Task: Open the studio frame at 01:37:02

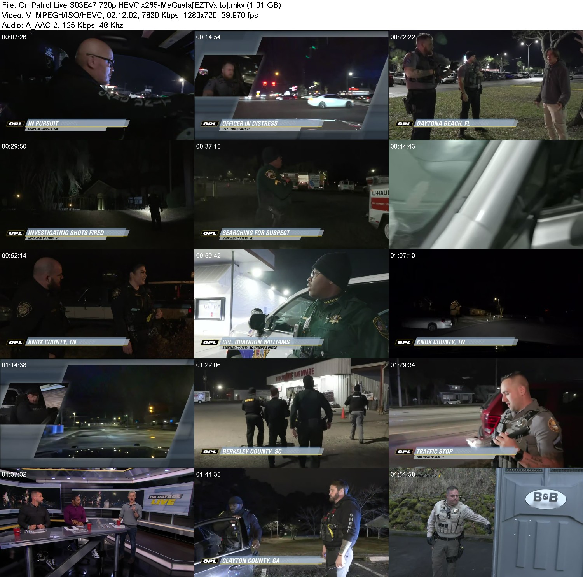Action: click(x=97, y=523)
